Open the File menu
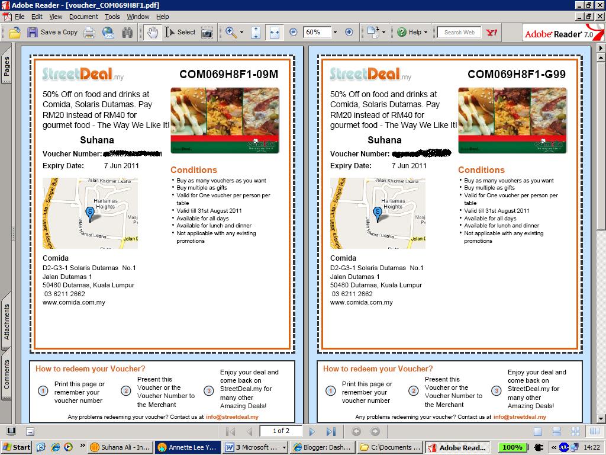The width and height of the screenshot is (606, 455). pyautogui.click(x=20, y=17)
